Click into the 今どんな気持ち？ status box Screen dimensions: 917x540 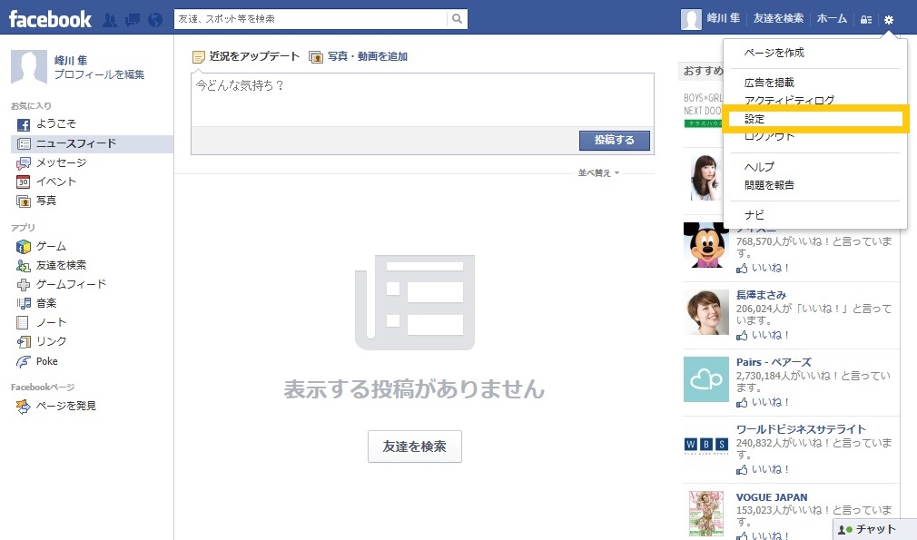422,99
